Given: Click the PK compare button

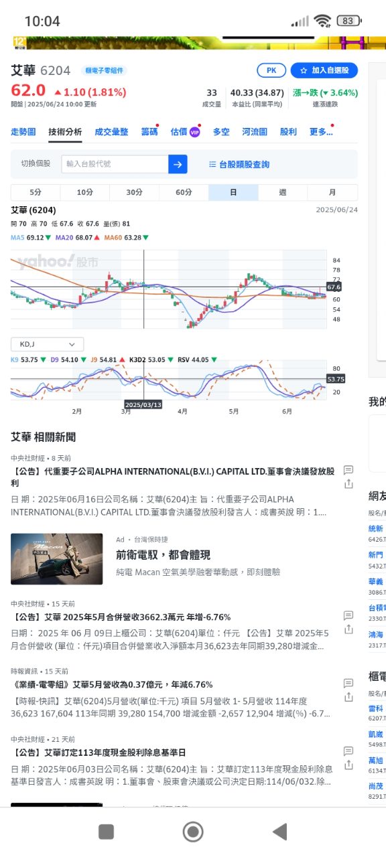Looking at the screenshot, I should [x=271, y=70].
